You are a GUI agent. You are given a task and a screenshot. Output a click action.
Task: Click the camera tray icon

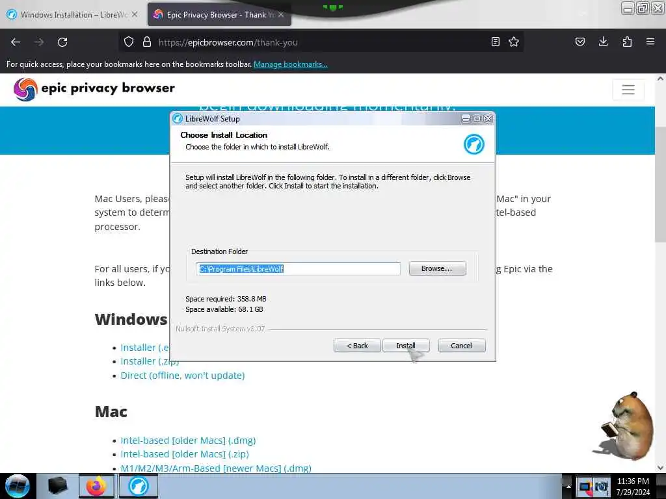point(601,487)
